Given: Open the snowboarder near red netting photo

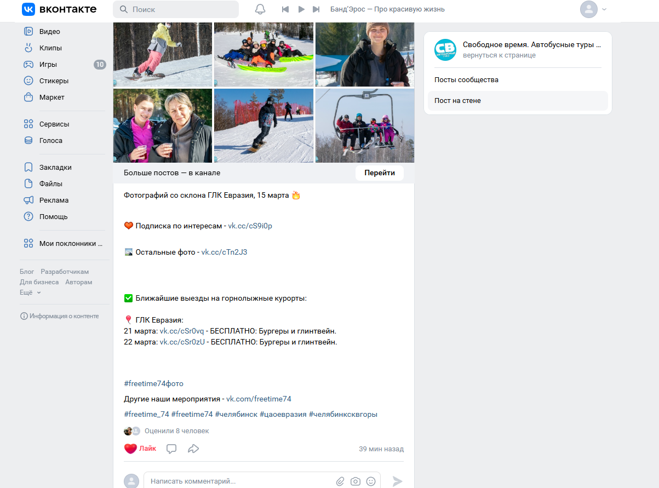Looking at the screenshot, I should click(263, 125).
